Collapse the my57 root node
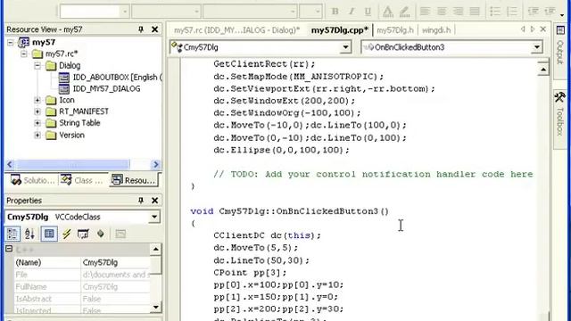Screen dimensions: 571x321 pos(11,43)
